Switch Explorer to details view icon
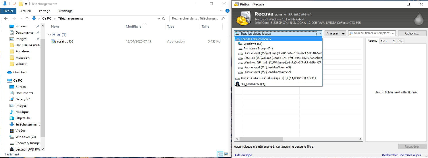 (220, 154)
